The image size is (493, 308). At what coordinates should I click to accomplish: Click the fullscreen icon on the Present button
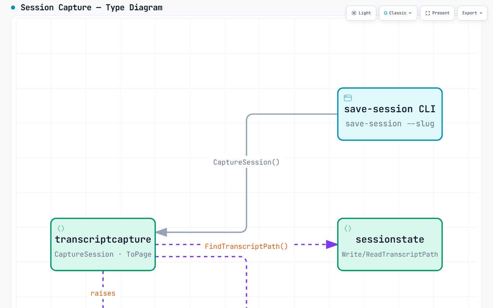(428, 13)
